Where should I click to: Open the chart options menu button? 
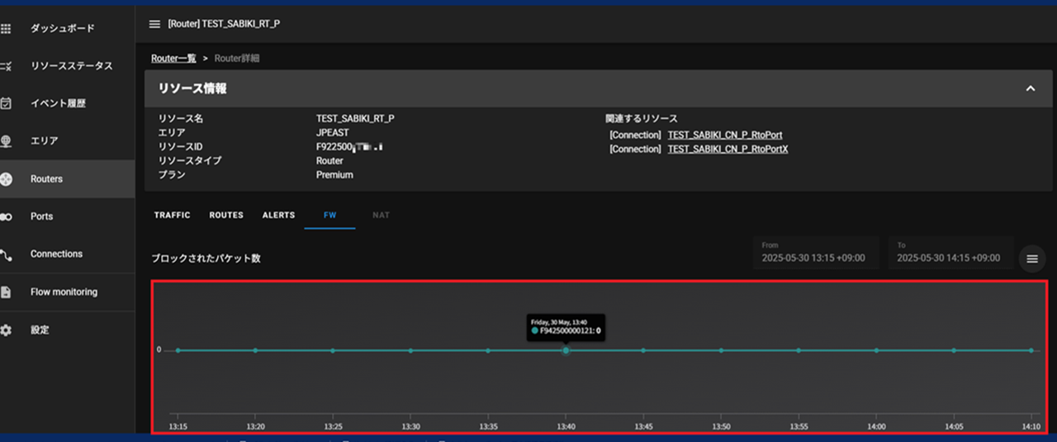(x=1031, y=259)
